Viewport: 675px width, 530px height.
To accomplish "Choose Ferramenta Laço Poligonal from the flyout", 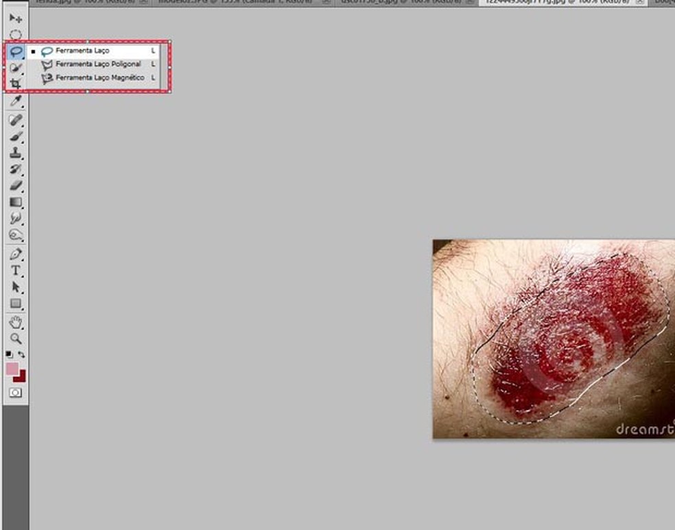I will pos(98,64).
